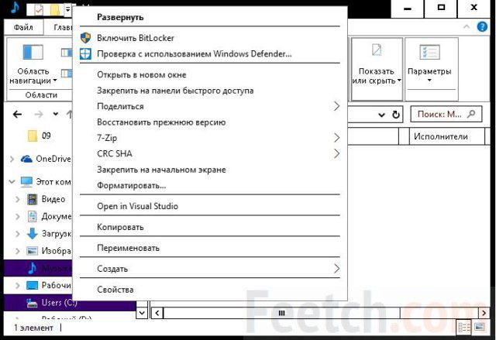Click the Windows Defender shield icon

85,53
